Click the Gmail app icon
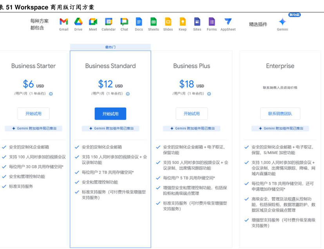Viewport: 324px width, 249px height. tap(63, 22)
